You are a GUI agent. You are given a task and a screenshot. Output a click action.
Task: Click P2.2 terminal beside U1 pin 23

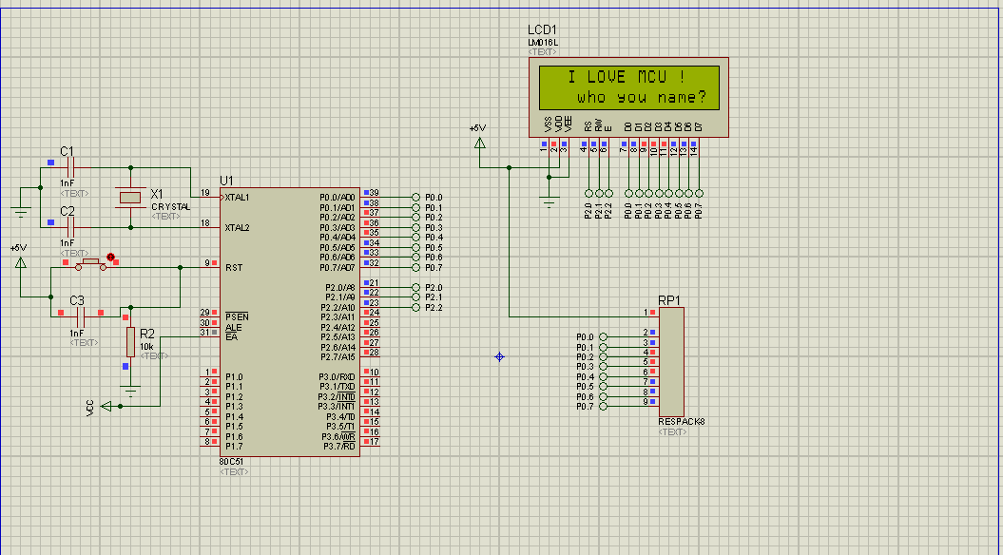tap(415, 308)
